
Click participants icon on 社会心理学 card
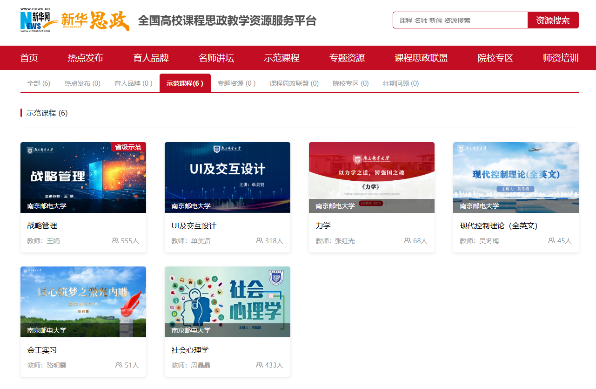tap(259, 365)
